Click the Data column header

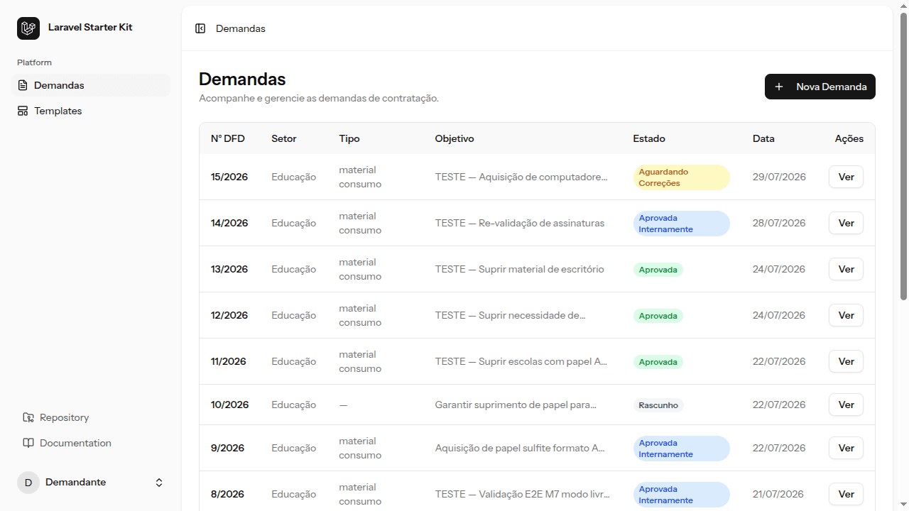(763, 138)
